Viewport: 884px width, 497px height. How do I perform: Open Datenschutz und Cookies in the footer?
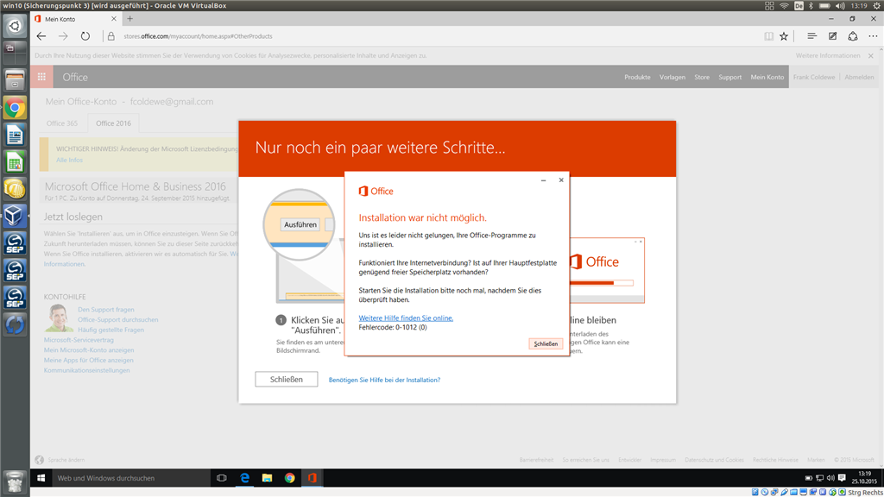pyautogui.click(x=714, y=460)
